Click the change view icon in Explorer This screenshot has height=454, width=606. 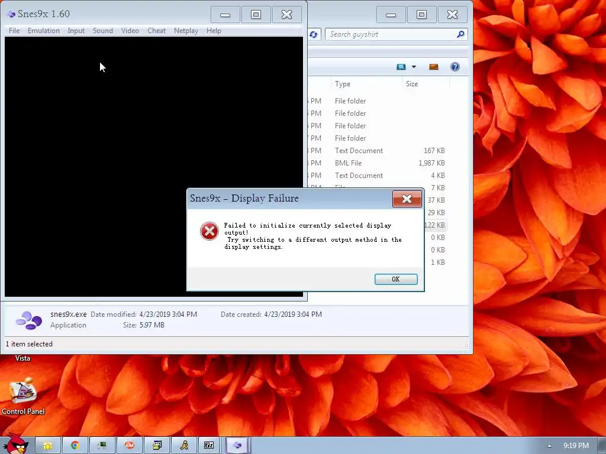pyautogui.click(x=401, y=67)
